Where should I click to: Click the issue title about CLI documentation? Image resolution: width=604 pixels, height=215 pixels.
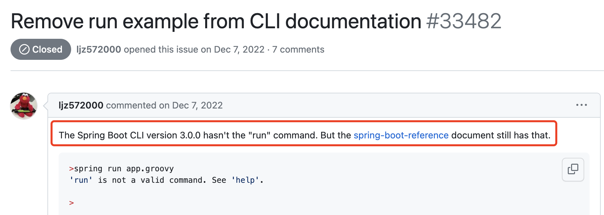[216, 21]
